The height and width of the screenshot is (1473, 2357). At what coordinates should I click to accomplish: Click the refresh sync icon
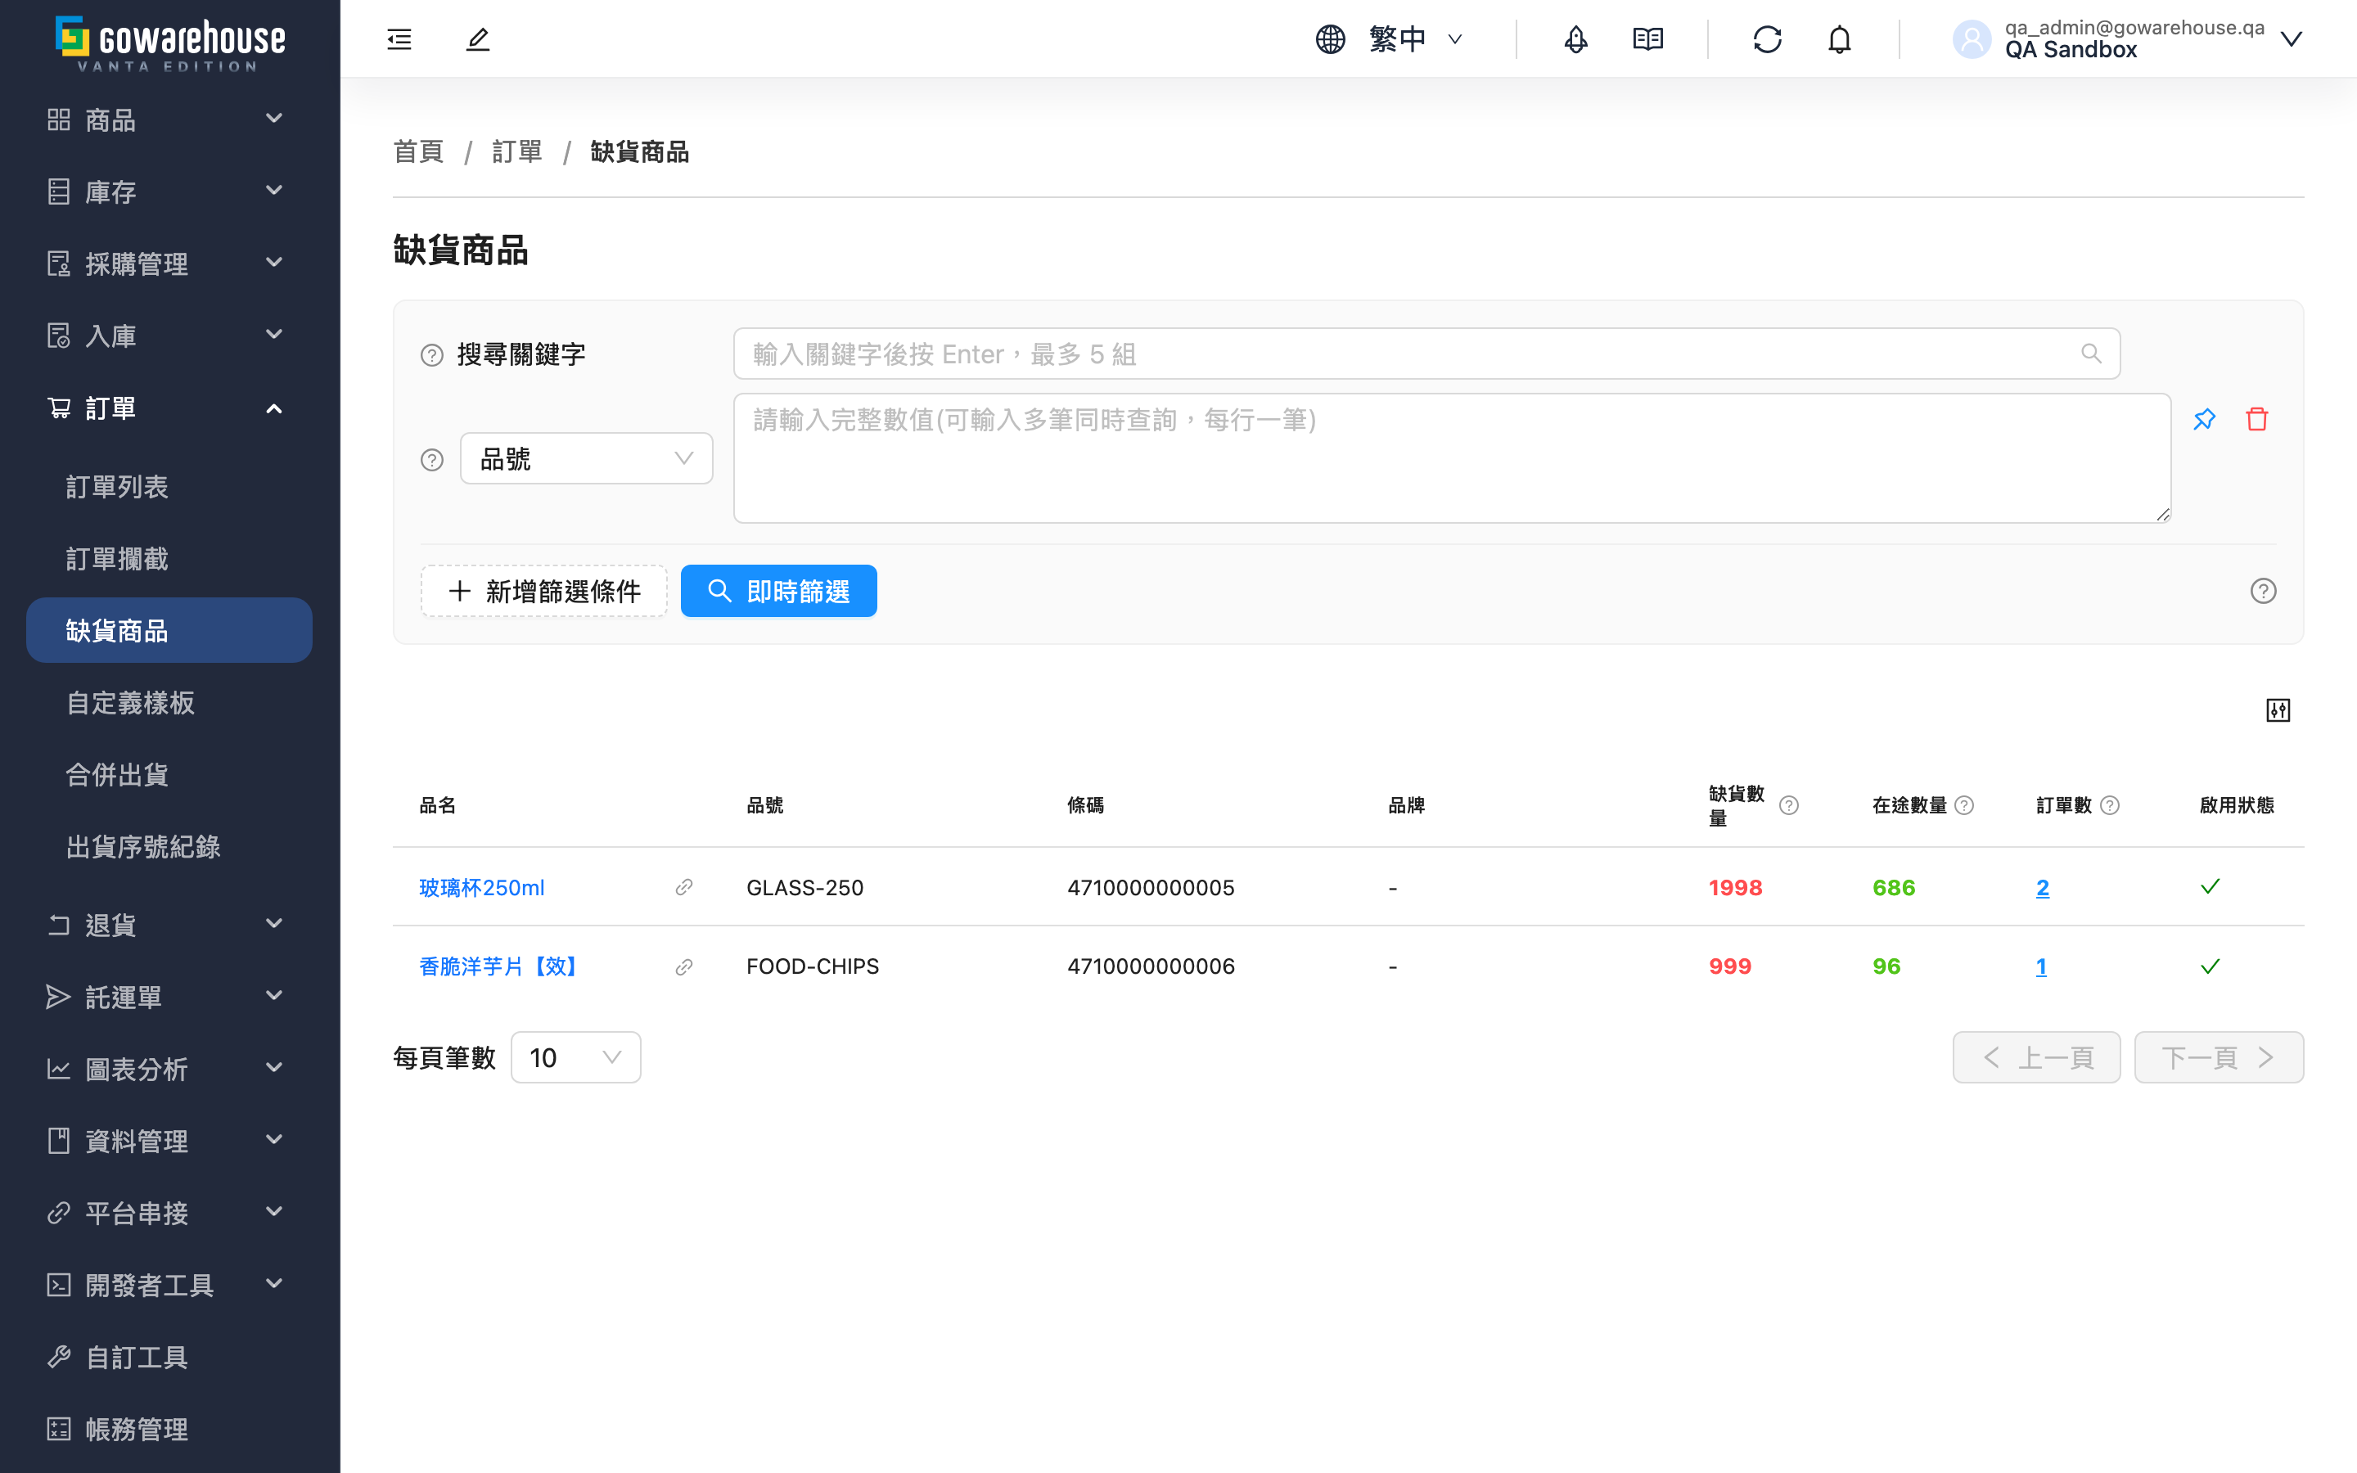tap(1767, 39)
